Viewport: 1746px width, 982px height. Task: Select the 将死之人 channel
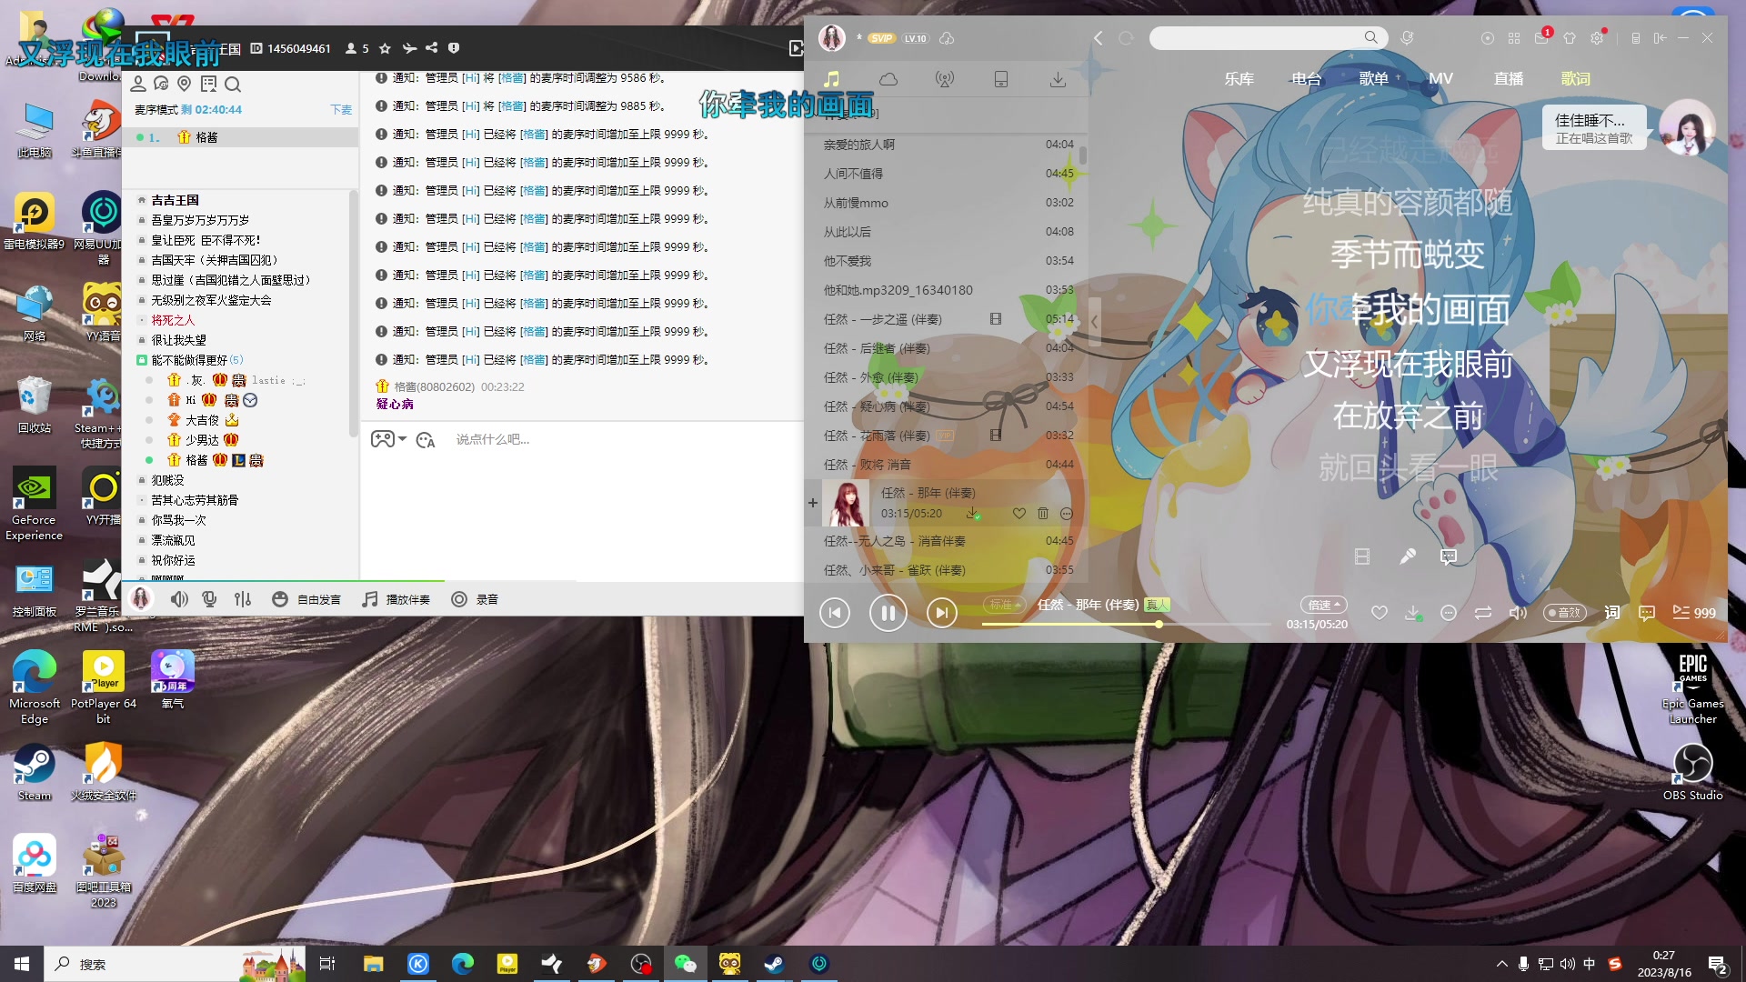pyautogui.click(x=173, y=320)
